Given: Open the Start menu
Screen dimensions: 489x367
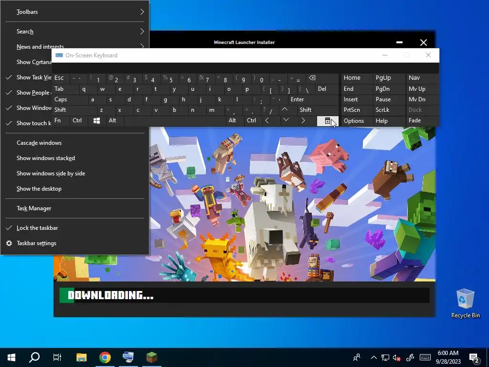Looking at the screenshot, I should 11,357.
